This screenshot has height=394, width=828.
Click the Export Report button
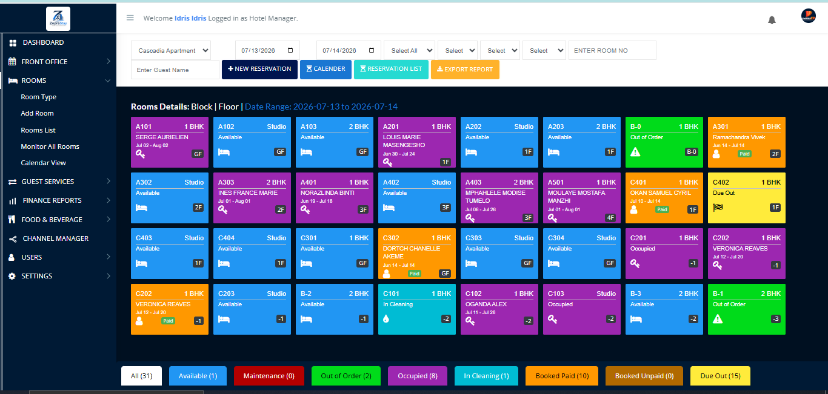pyautogui.click(x=465, y=69)
